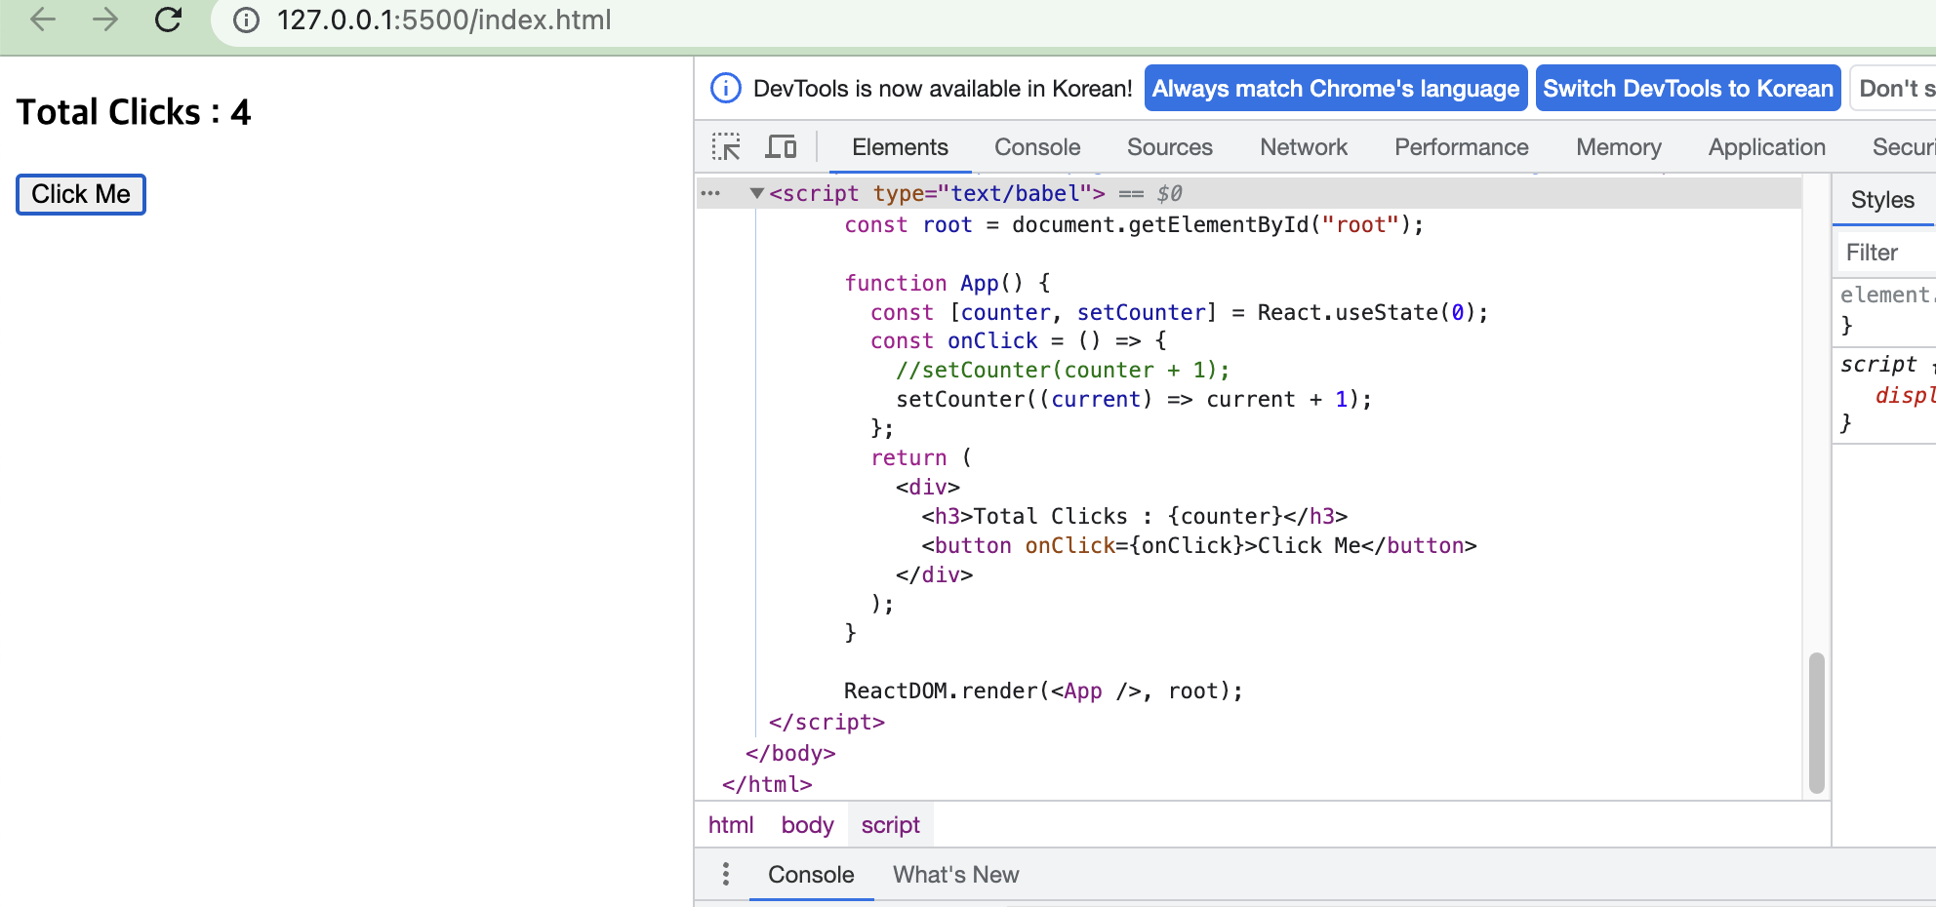Viewport: 1936px width, 907px height.
Task: Click the address bar URL
Action: (x=444, y=20)
